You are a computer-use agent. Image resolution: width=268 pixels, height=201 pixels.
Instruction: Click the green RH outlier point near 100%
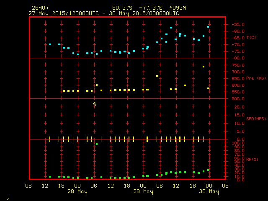97,144
